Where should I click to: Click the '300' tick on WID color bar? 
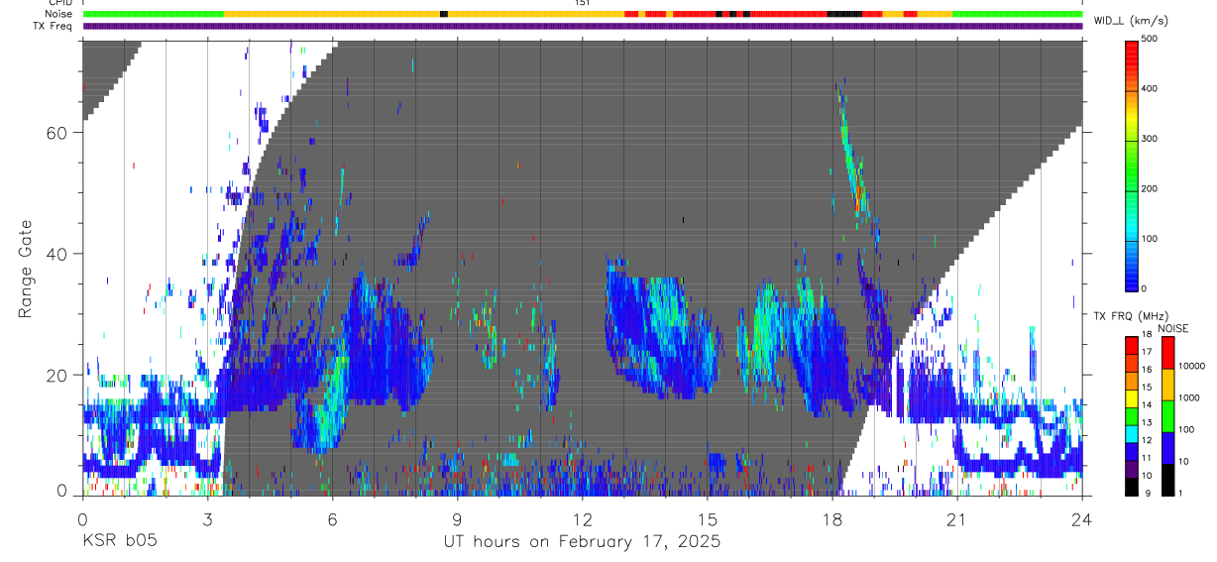(x=1152, y=139)
